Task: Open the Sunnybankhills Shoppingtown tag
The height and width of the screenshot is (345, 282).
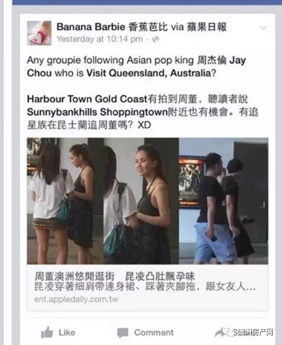Action: (97, 112)
